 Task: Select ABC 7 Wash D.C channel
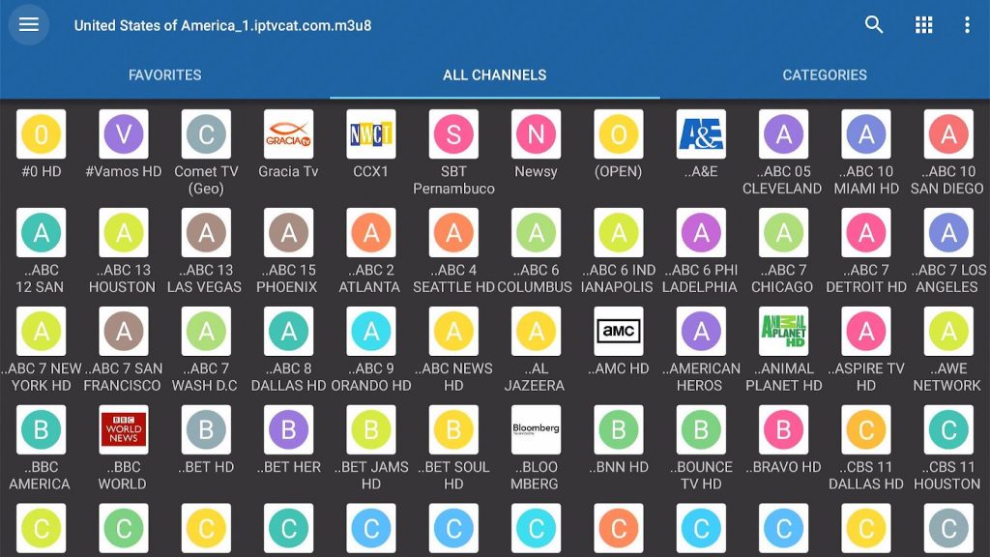pos(207,332)
